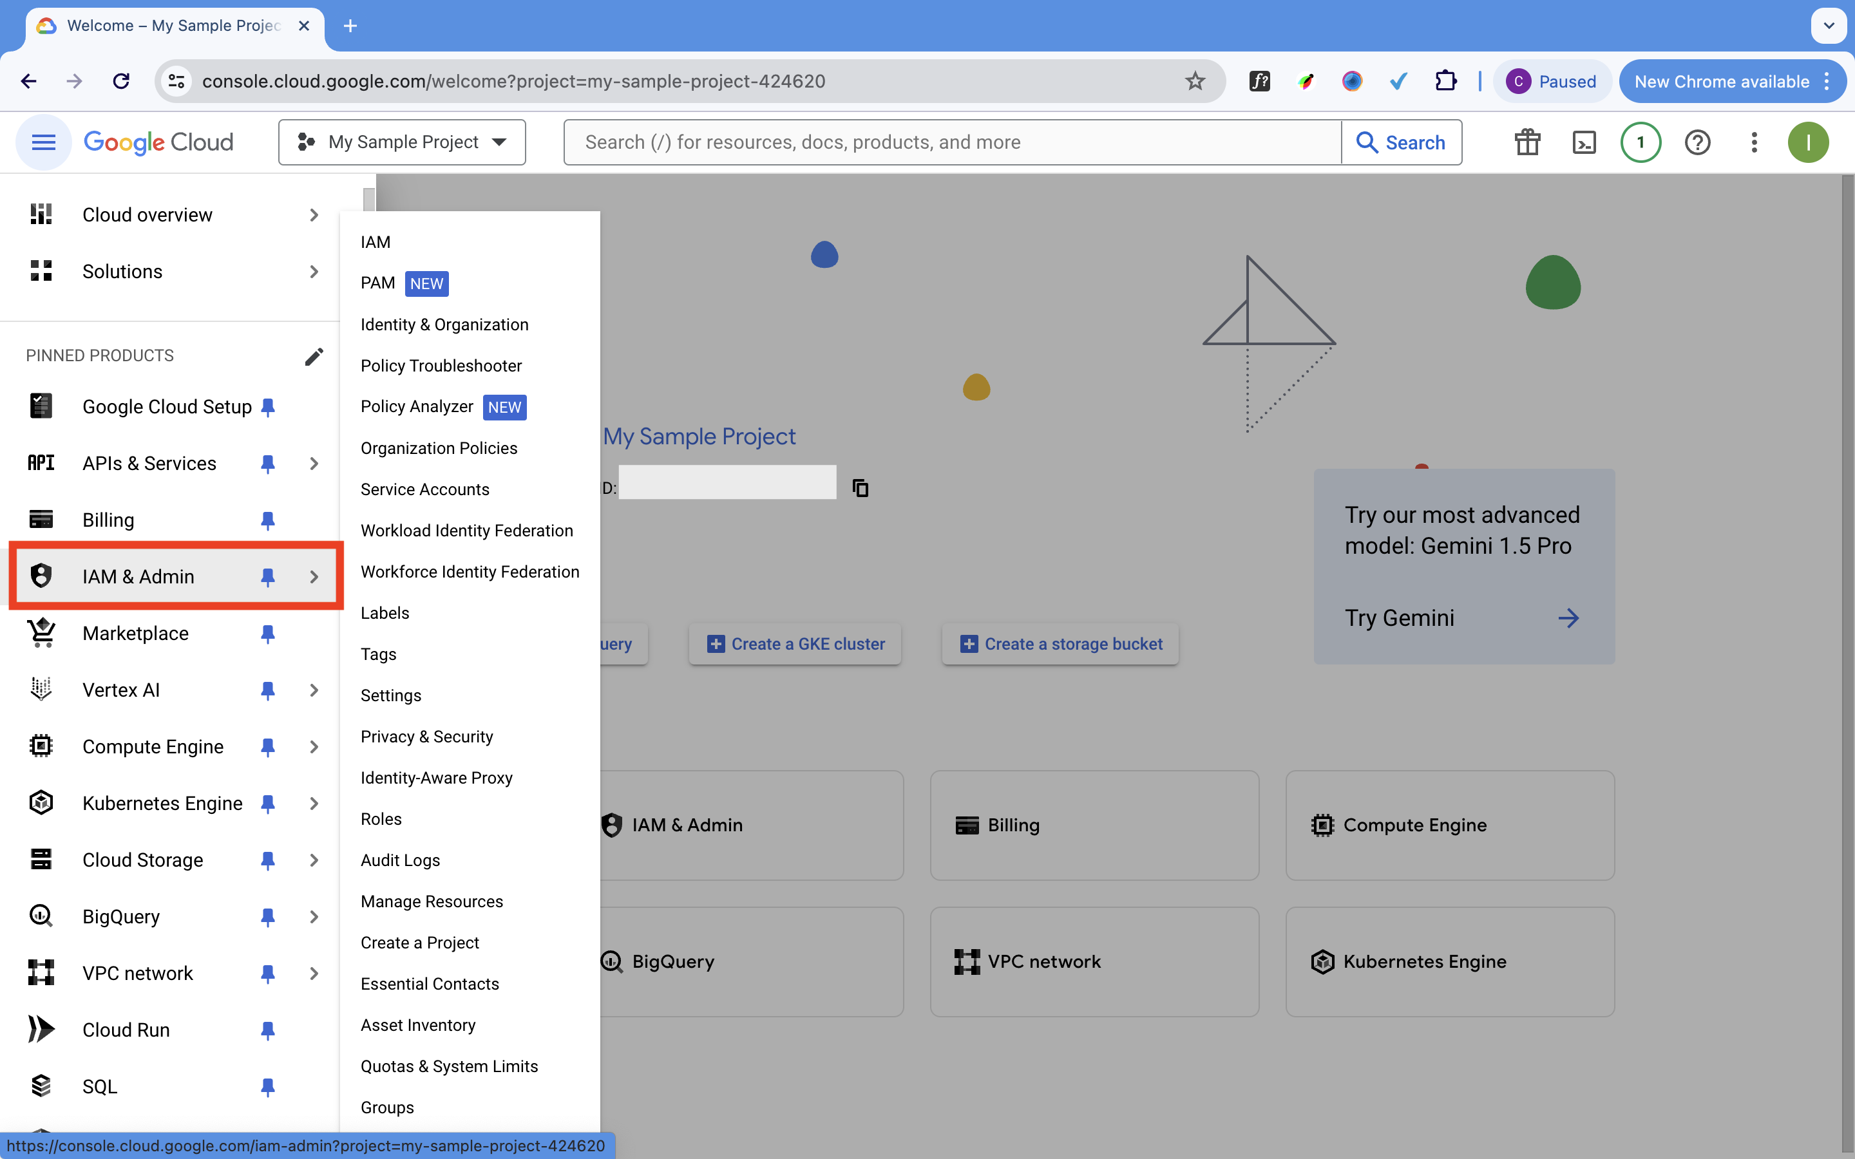
Task: View site information icon in address bar
Action: (176, 80)
